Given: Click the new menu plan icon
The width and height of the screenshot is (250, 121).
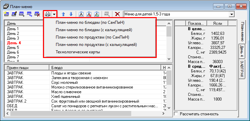Looking at the screenshot, I should click(x=6, y=14).
